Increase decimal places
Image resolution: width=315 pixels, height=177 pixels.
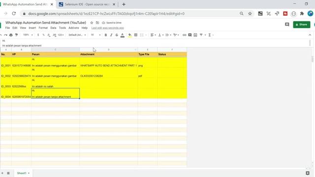(x=55, y=35)
